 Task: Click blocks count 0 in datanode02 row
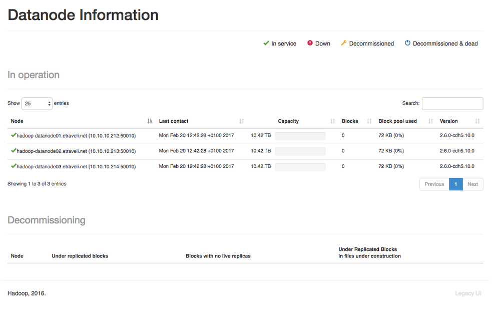click(x=343, y=151)
